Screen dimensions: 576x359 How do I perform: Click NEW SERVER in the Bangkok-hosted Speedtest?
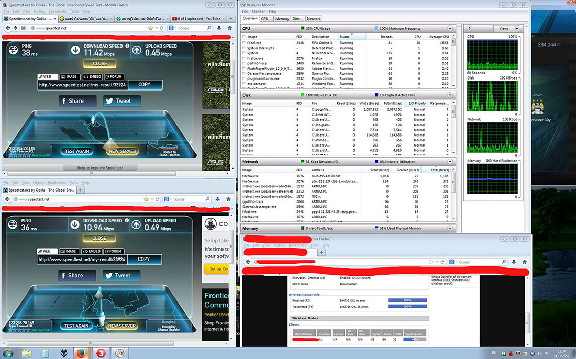click(122, 326)
